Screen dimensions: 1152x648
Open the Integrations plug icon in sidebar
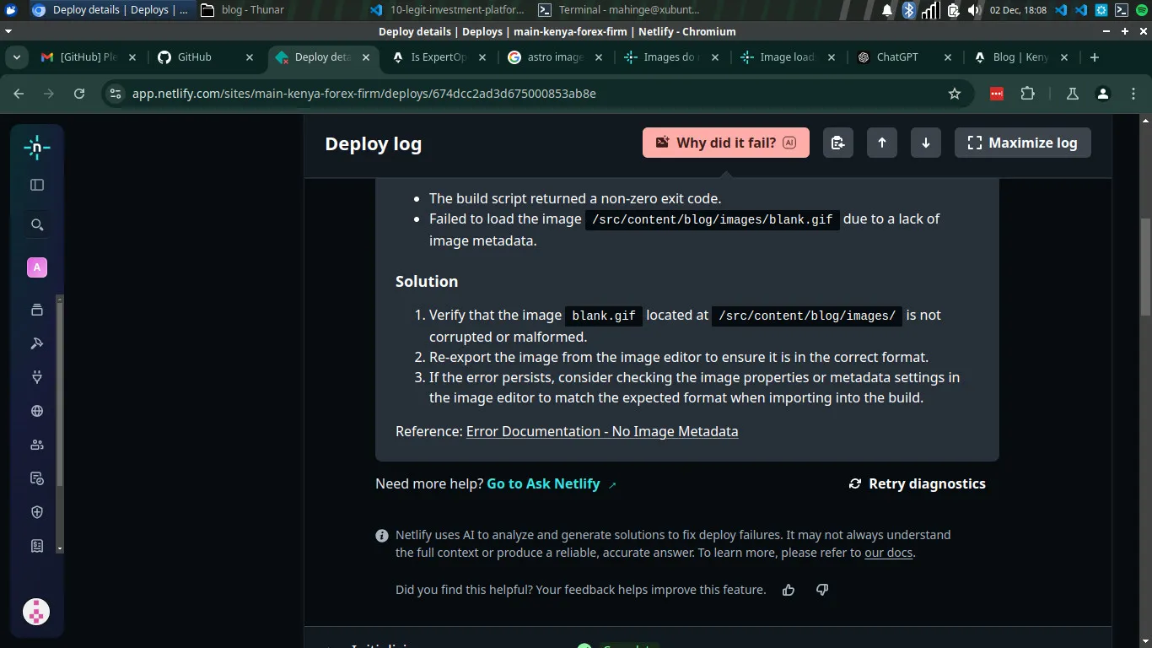(x=36, y=377)
